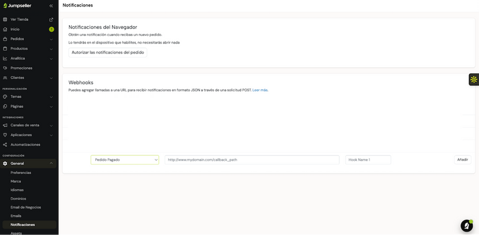Screen dimensions: 479x235
Task: Expand the Clientes submenu chevron
Action: pyautogui.click(x=51, y=78)
